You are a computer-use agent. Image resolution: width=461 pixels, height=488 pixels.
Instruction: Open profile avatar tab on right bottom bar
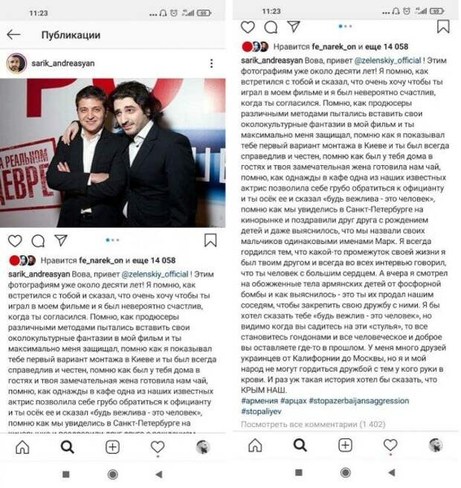pos(436,446)
